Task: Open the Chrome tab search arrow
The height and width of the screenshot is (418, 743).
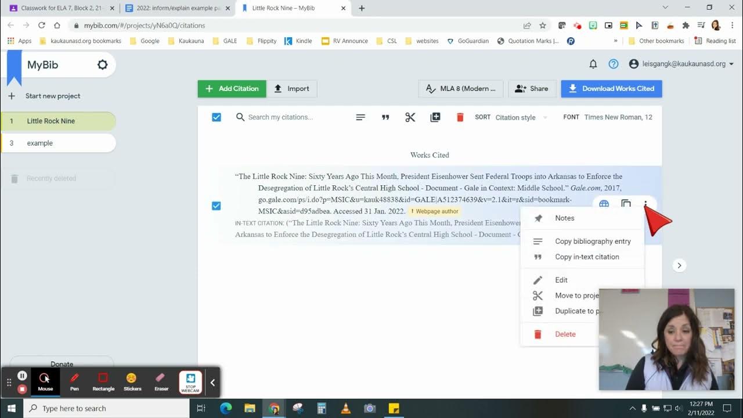Action: pos(665,8)
